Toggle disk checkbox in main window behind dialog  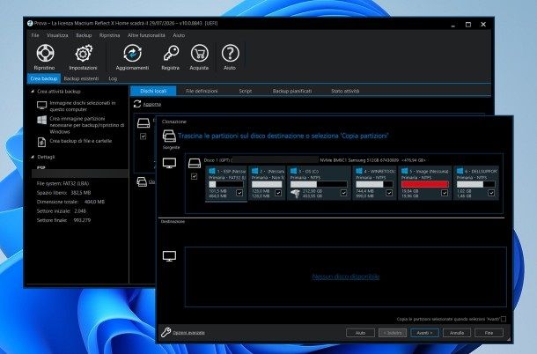143,136
